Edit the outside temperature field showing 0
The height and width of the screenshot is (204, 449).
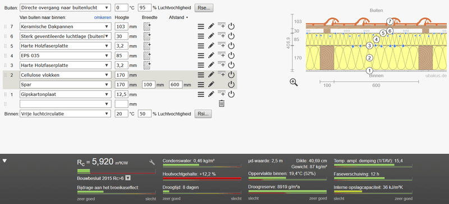(121, 8)
